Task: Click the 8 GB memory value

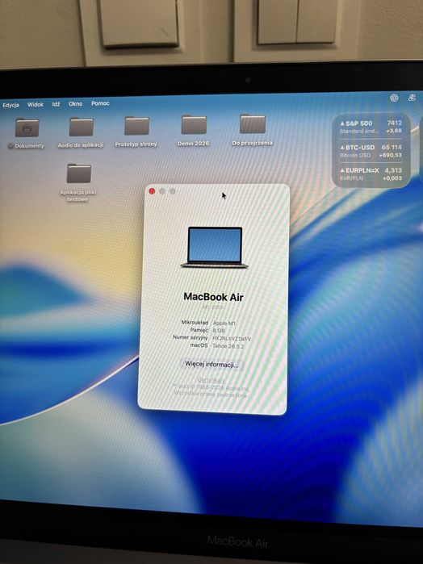Action: (219, 330)
